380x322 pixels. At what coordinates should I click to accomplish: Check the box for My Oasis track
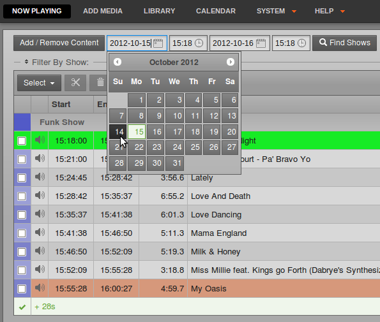pyautogui.click(x=22, y=289)
